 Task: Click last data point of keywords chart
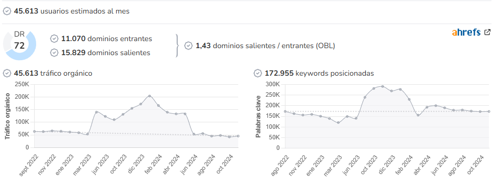[x=489, y=111]
